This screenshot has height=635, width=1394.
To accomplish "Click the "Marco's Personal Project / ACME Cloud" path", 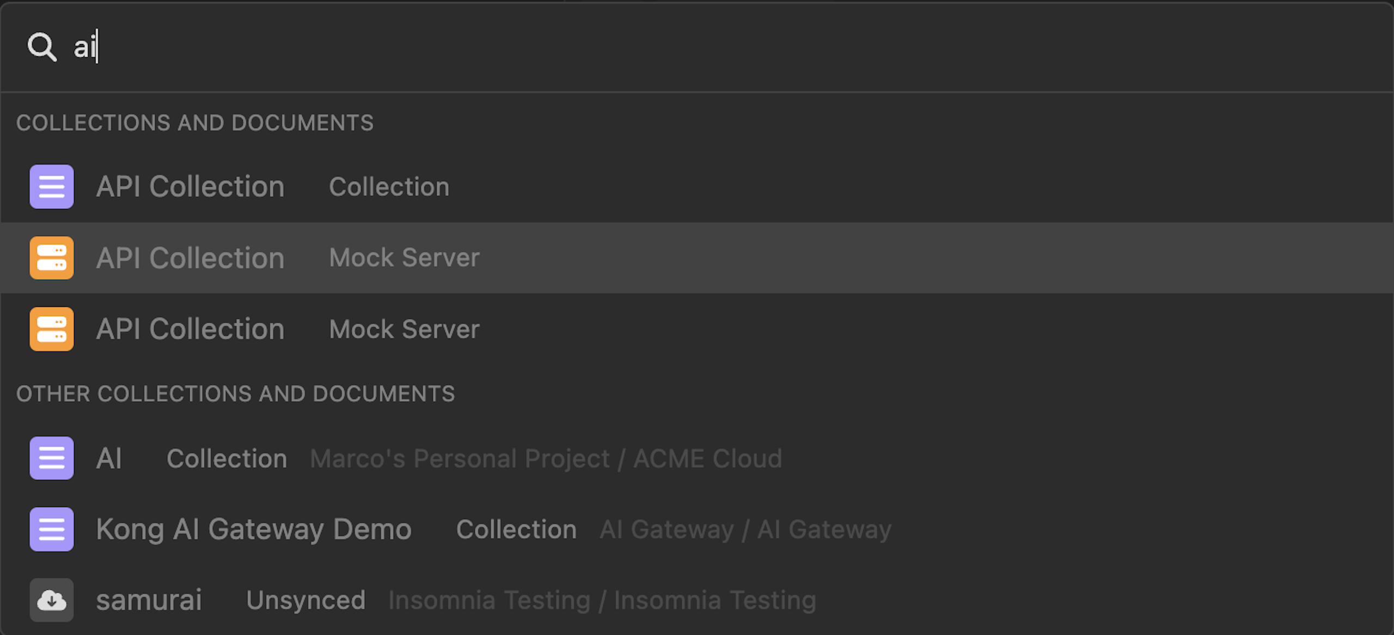I will (546, 458).
